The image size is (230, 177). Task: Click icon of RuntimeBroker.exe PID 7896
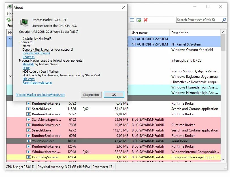29,125
